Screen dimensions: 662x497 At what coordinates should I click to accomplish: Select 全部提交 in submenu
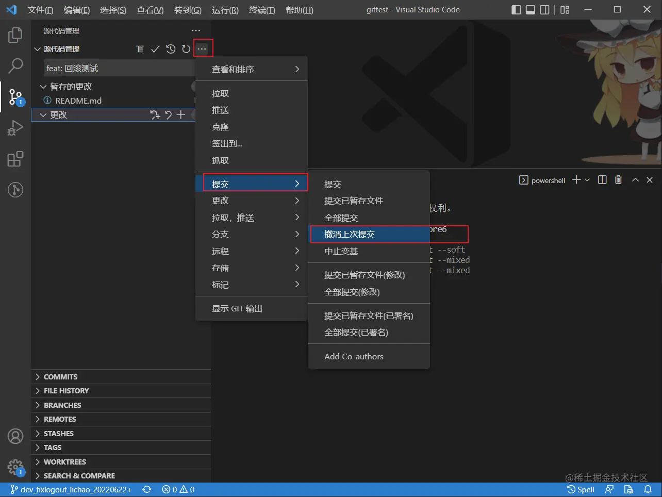(x=369, y=218)
